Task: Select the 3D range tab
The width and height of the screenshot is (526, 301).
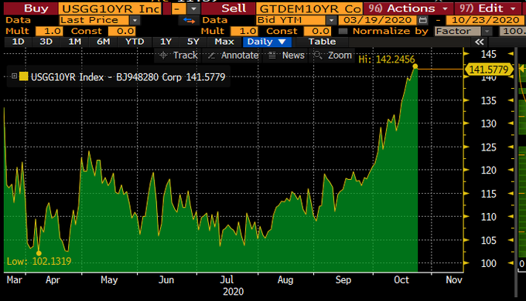Action: [x=46, y=42]
